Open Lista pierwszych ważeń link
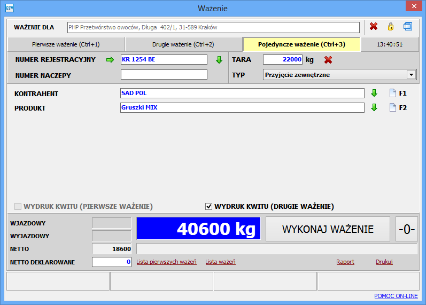This screenshot has height=305, width=426. (x=166, y=262)
